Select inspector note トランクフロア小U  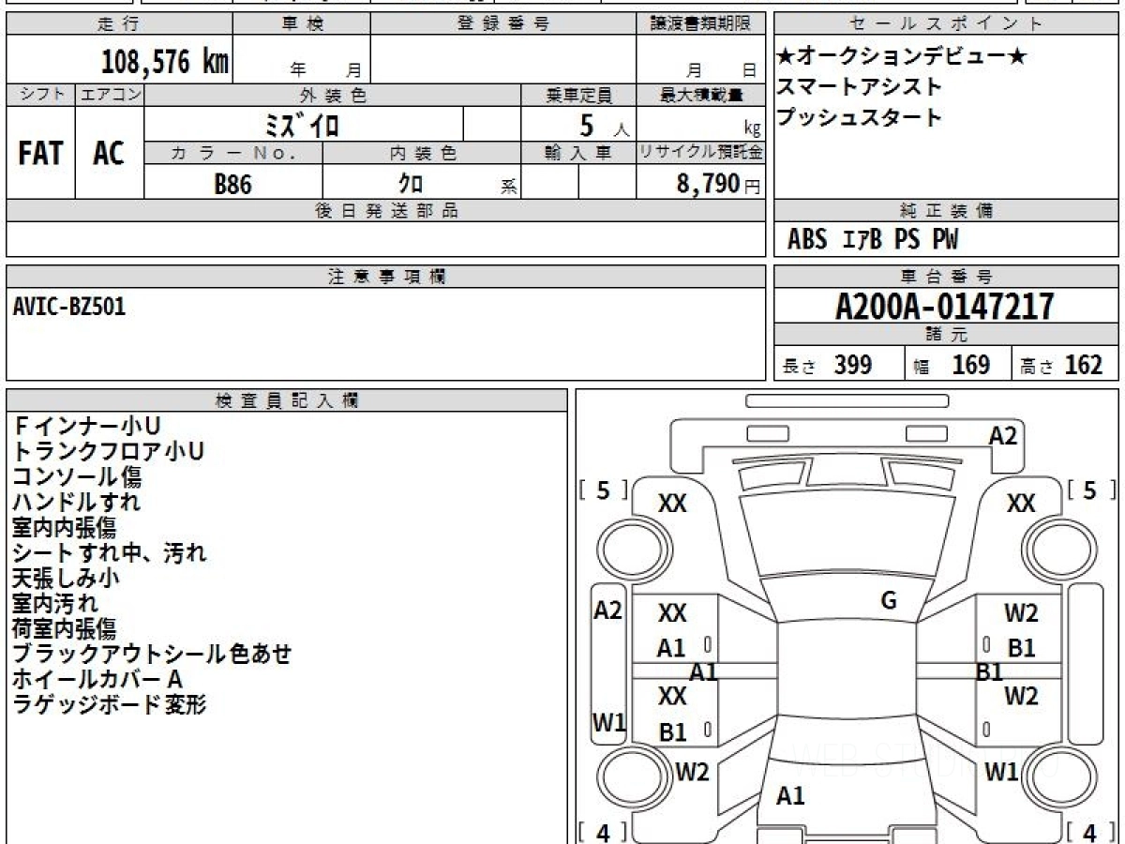pyautogui.click(x=109, y=452)
